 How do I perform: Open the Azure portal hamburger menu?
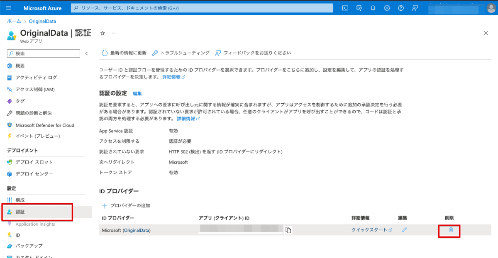point(8,8)
